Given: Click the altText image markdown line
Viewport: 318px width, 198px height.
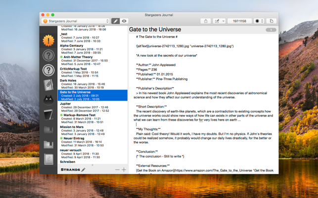Looking at the screenshot, I should (x=185, y=46).
